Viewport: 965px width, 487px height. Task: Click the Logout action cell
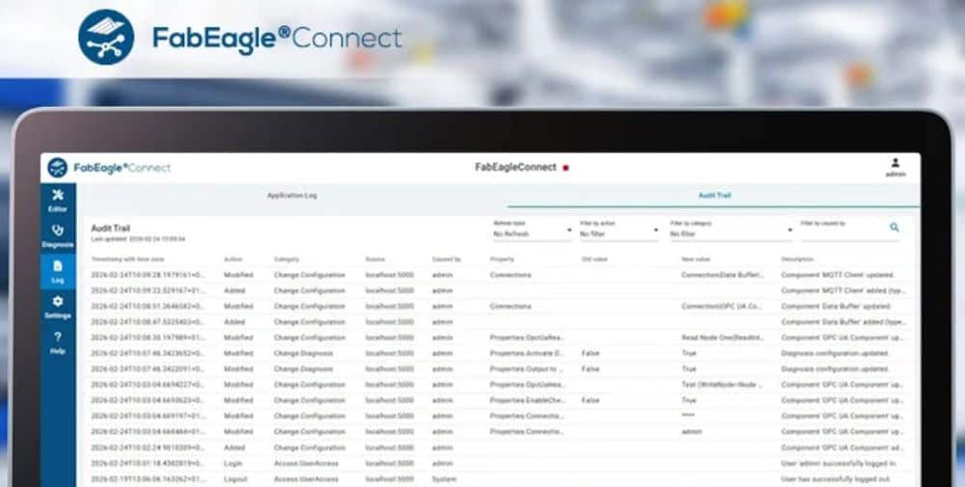click(235, 479)
